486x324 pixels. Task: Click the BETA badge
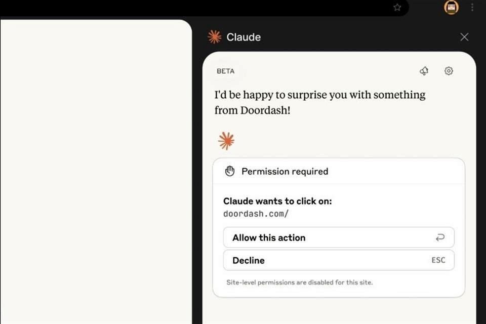pyautogui.click(x=225, y=71)
